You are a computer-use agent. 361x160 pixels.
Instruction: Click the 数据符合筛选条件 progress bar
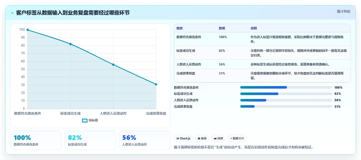(x=286, y=87)
